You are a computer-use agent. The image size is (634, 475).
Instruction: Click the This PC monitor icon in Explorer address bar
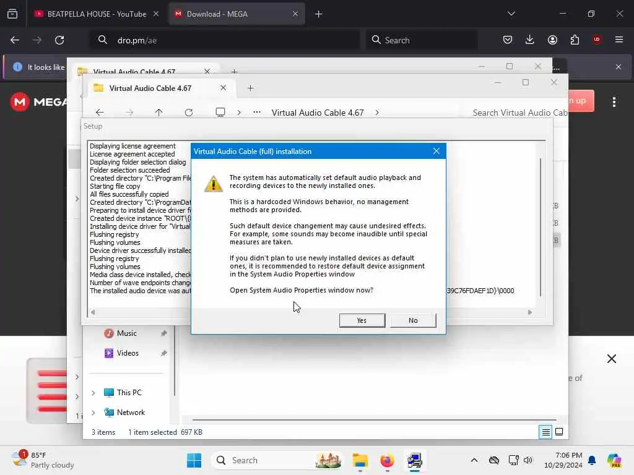click(220, 113)
